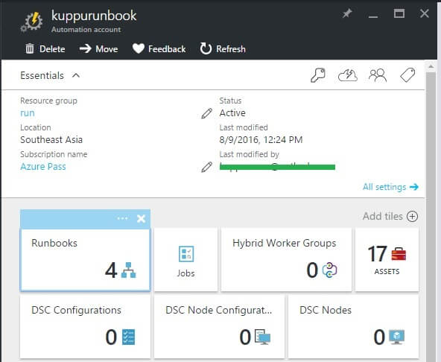Open the Keys icon in Essentials
The height and width of the screenshot is (362, 441).
coord(318,75)
